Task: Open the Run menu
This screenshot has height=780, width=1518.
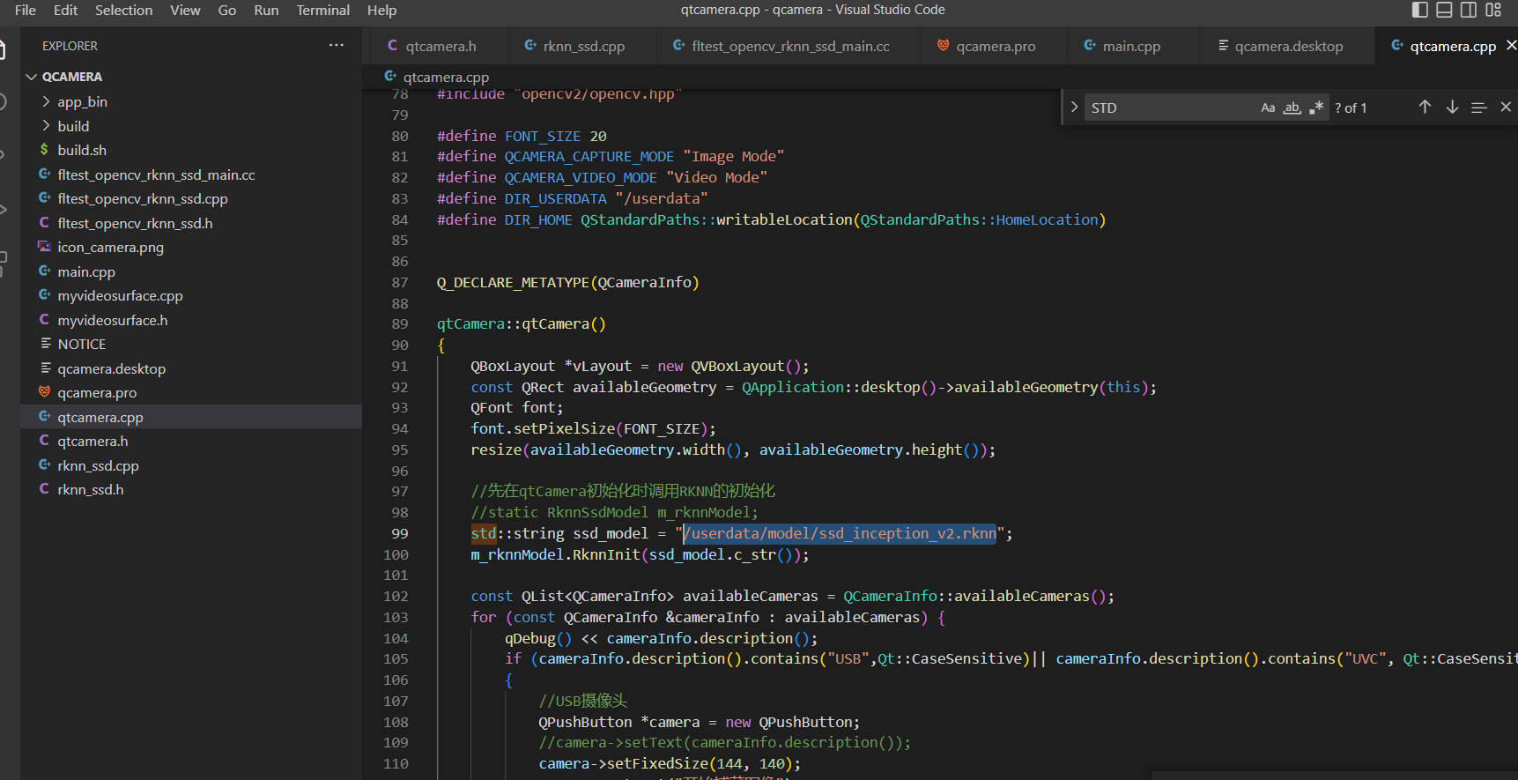Action: 266,10
